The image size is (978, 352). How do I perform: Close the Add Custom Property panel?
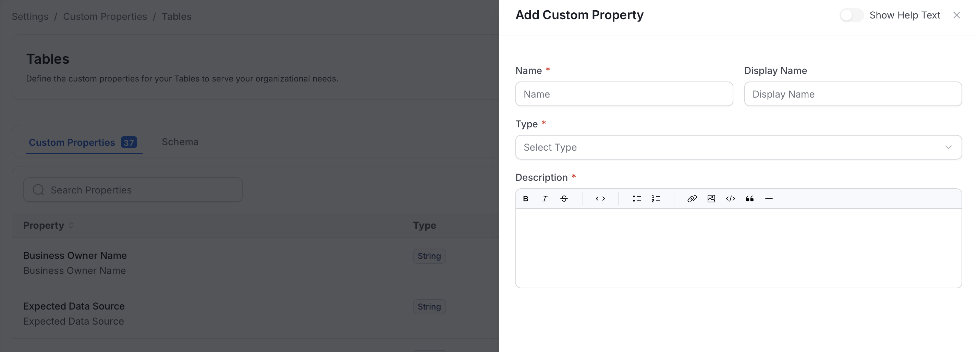[x=956, y=15]
